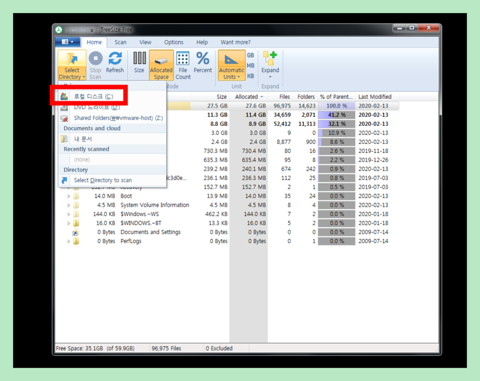Expand the Boot folder

coord(69,196)
